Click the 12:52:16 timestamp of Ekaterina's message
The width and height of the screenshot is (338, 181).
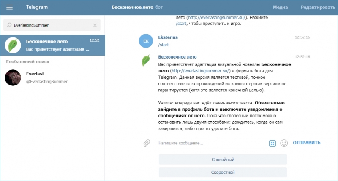click(x=303, y=37)
